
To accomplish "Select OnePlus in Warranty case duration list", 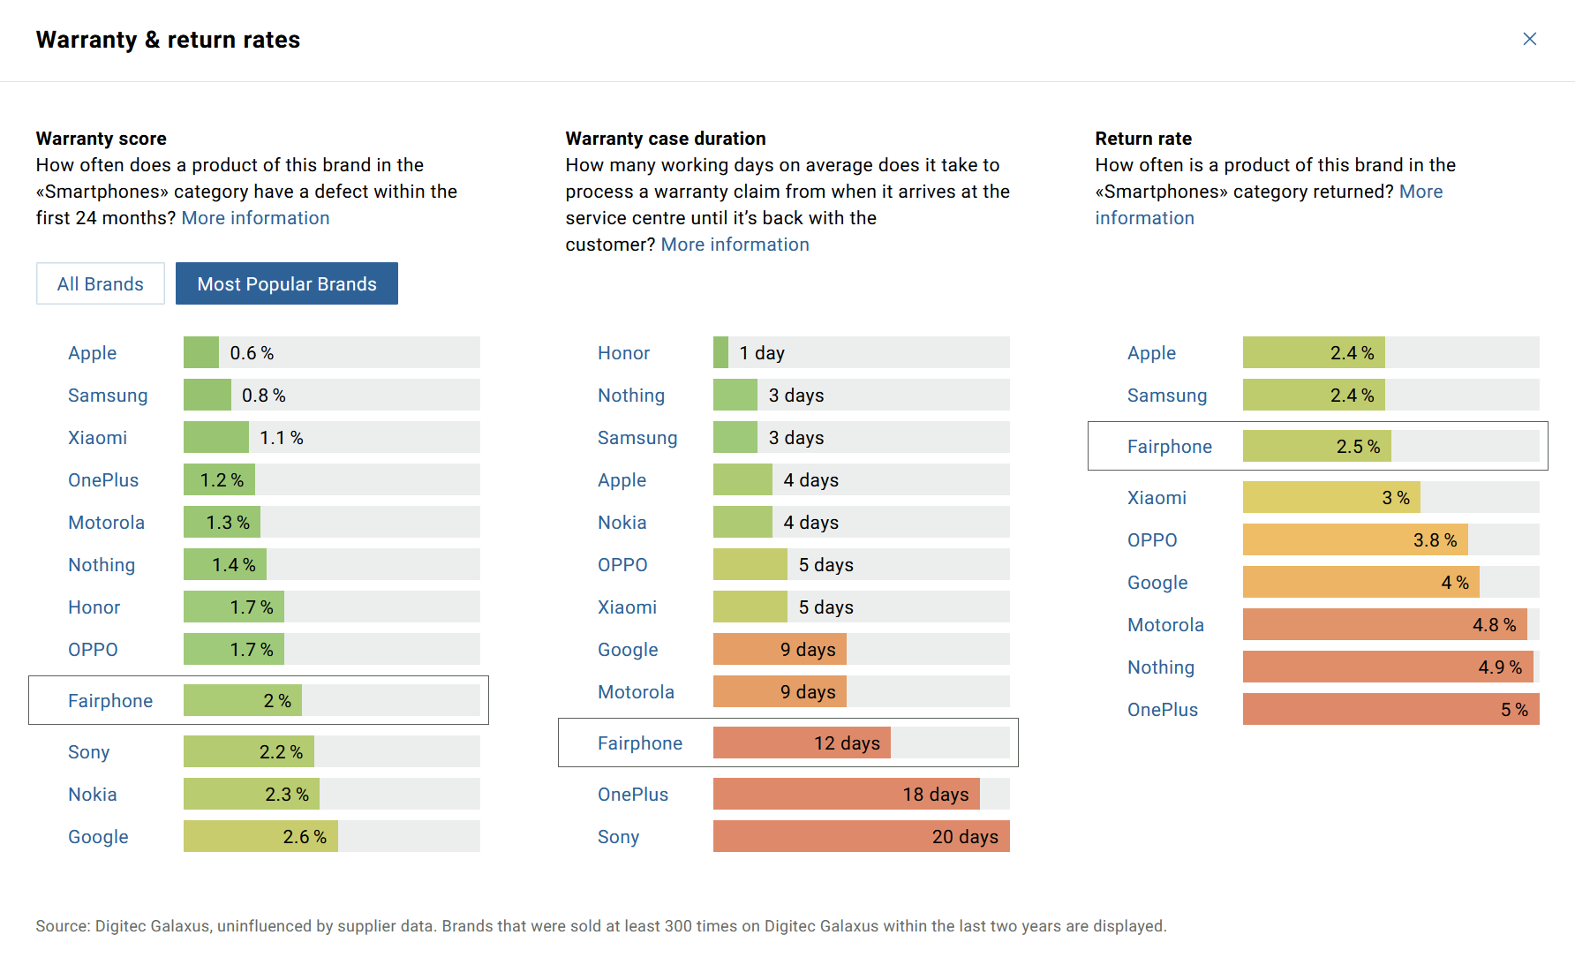I will point(633,795).
